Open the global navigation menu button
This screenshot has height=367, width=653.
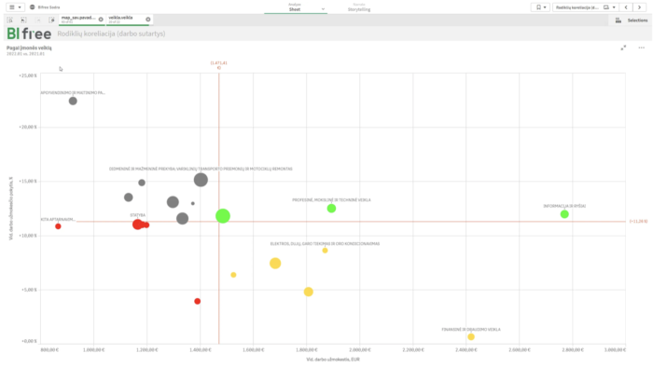(x=15, y=7)
